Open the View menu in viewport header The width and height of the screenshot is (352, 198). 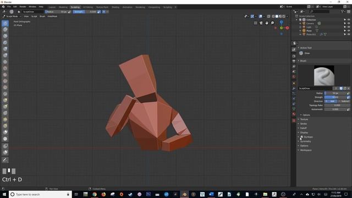point(26,16)
